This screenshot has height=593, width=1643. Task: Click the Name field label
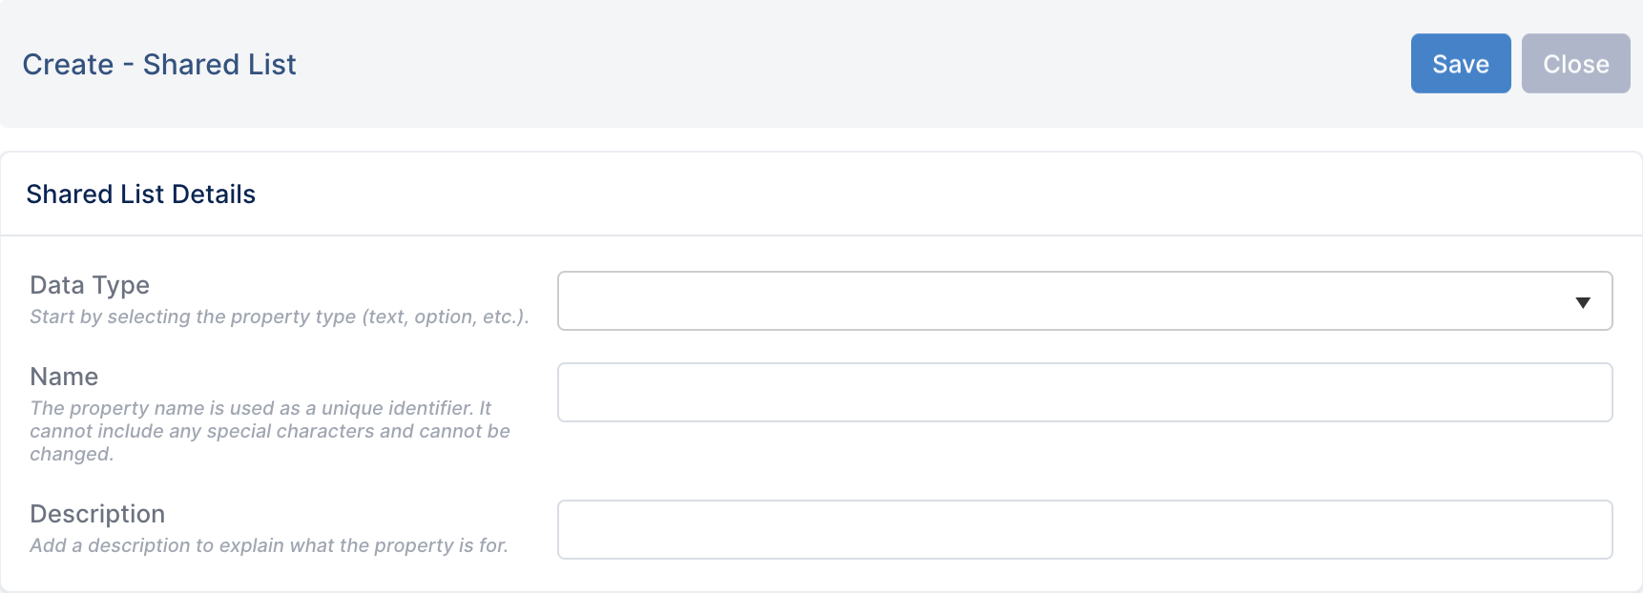click(x=64, y=377)
